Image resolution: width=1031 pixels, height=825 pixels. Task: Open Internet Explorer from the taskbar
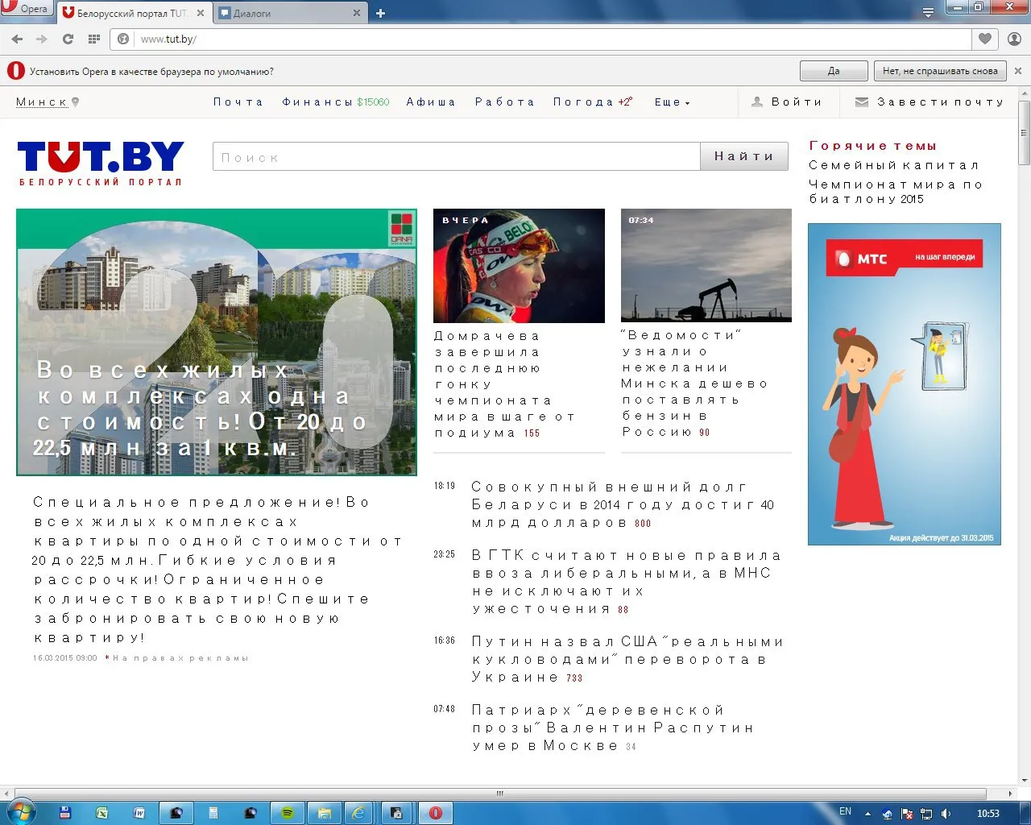coord(359,813)
